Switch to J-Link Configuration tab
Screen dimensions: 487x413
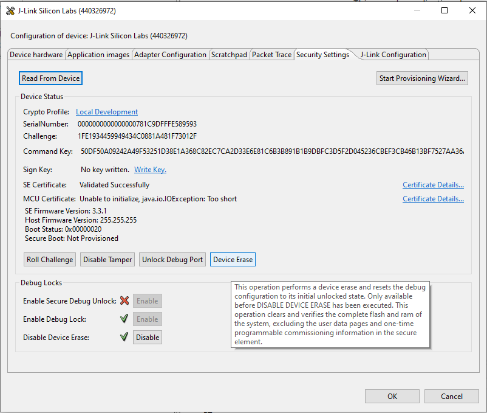pos(393,55)
